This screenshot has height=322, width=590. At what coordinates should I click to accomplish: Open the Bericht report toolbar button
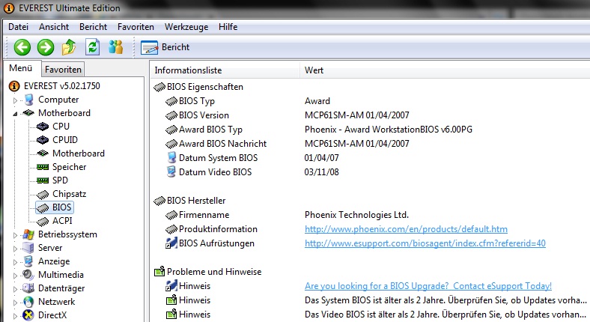click(165, 47)
